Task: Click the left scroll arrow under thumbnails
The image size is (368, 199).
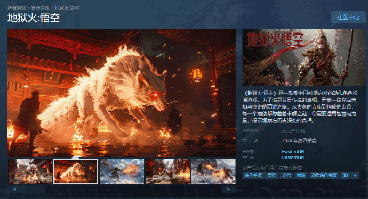Action: 14,189
